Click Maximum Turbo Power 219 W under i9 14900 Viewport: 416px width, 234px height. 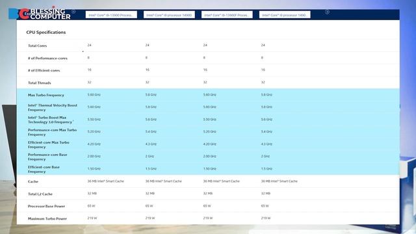[x=150, y=218]
